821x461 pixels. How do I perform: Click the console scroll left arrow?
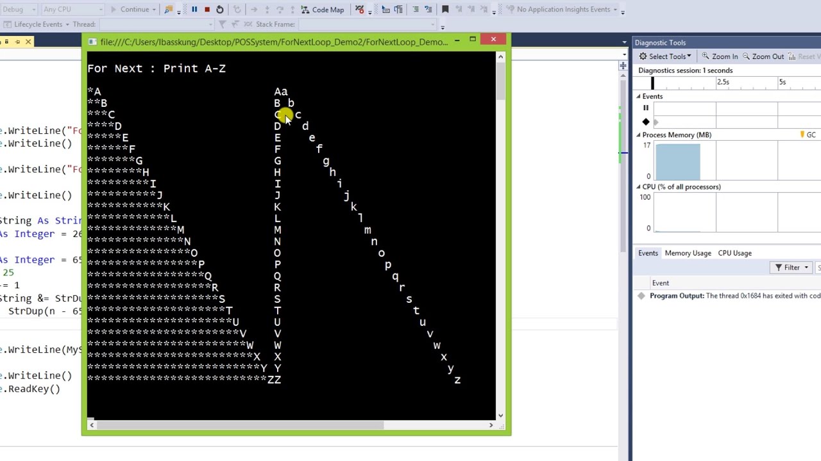91,425
